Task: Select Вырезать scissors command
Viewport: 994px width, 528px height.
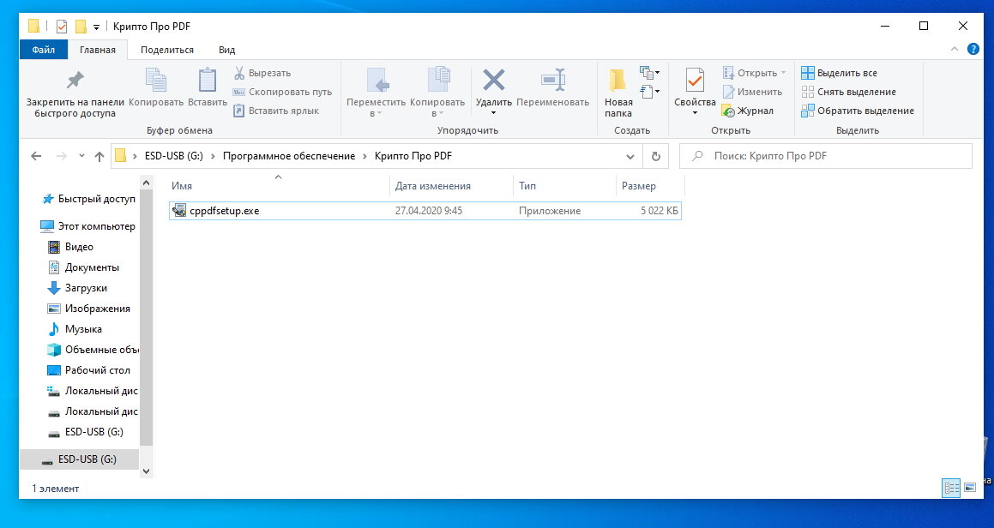Action: tap(262, 73)
